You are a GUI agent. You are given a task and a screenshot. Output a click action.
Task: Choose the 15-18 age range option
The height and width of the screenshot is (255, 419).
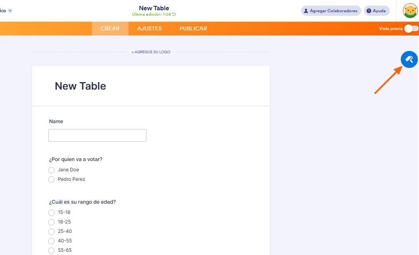point(51,212)
